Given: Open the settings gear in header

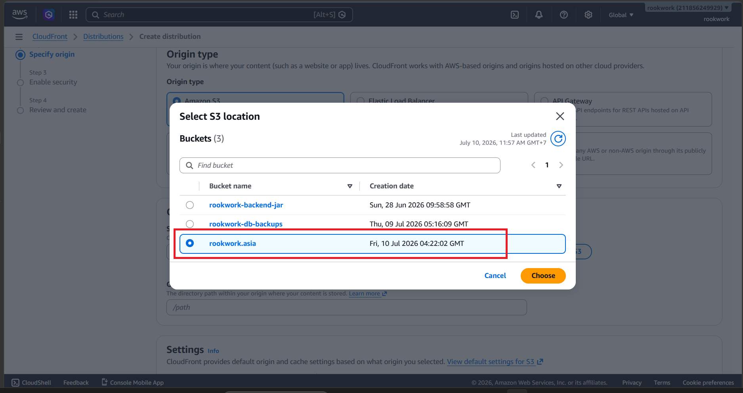Looking at the screenshot, I should 588,15.
